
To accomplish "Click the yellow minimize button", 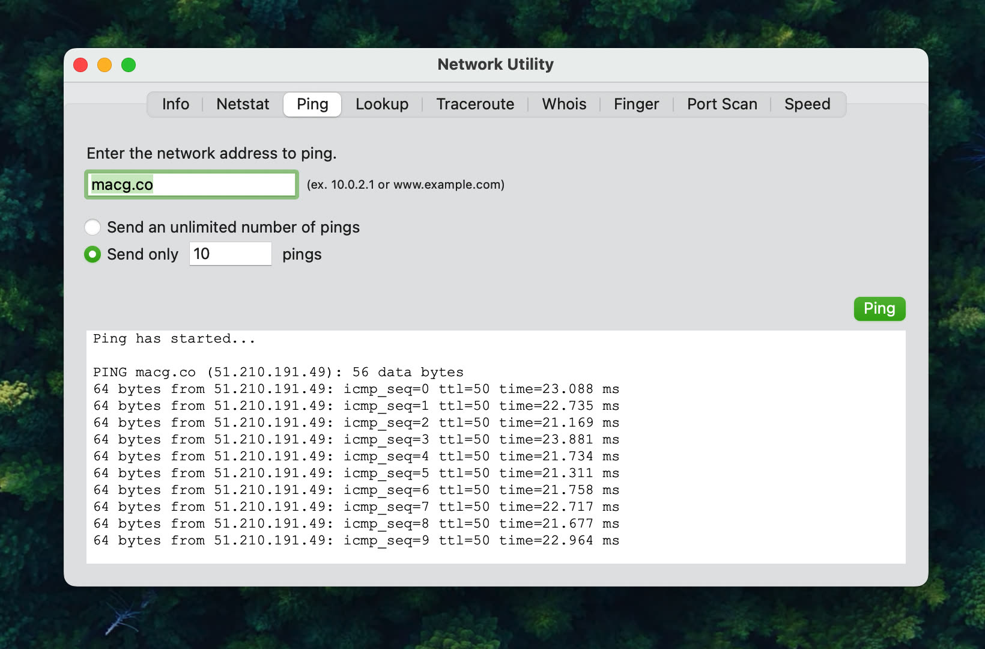I will click(105, 64).
